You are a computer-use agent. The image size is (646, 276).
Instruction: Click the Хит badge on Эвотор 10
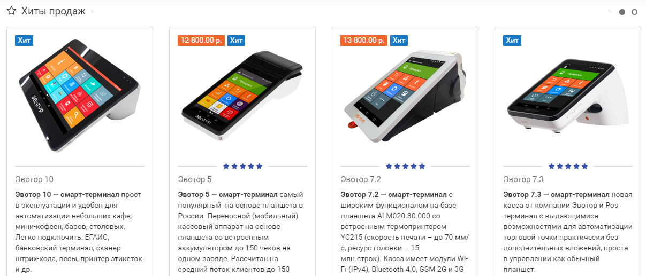tap(24, 40)
